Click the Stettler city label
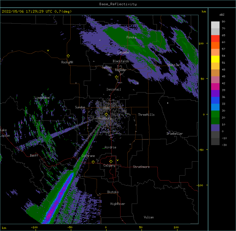This screenshot has height=231, width=236. (174, 65)
